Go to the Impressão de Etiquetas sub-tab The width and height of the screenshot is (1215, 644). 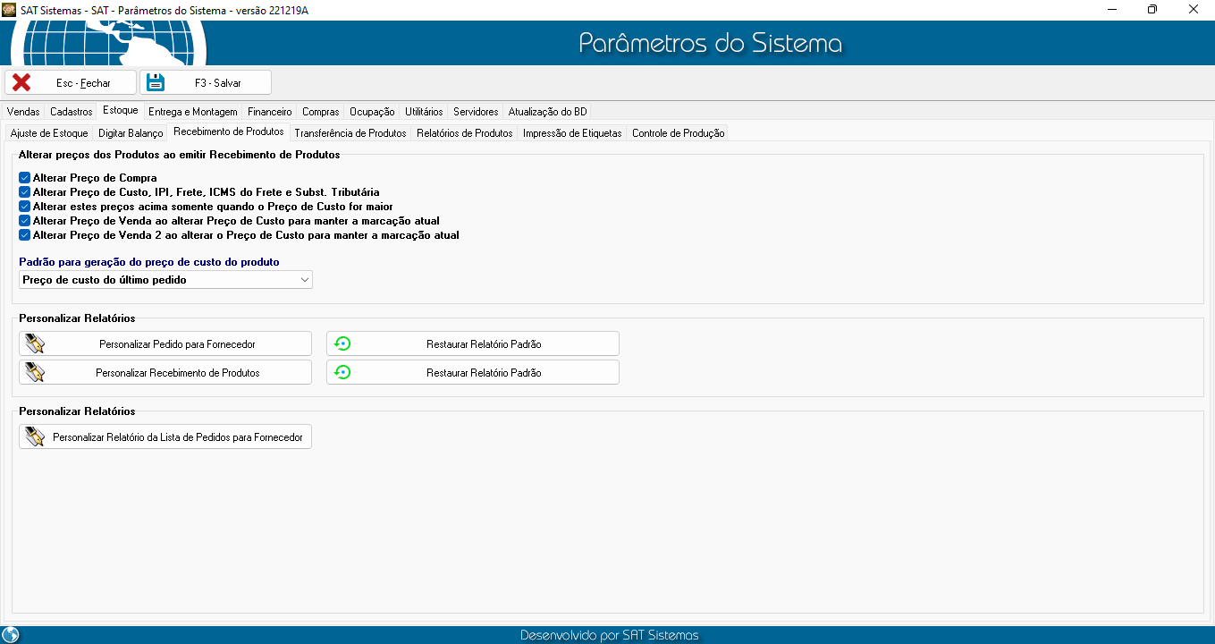[x=571, y=133]
